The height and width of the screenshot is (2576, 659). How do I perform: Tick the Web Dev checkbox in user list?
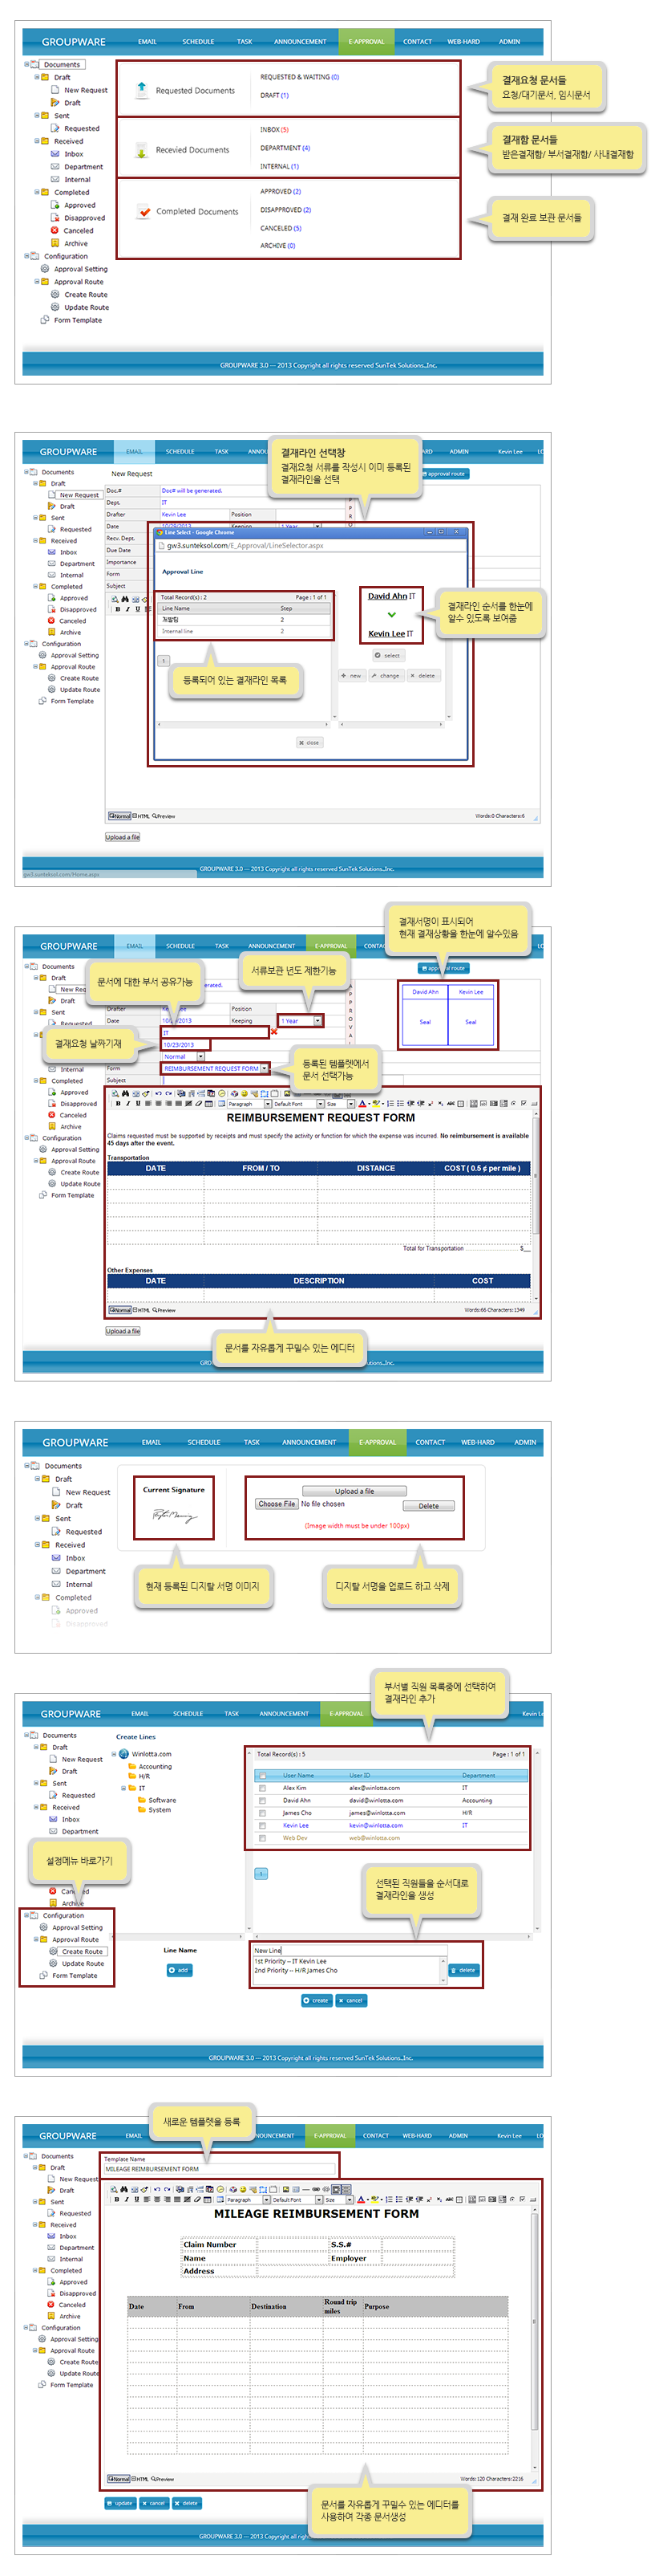tap(263, 1837)
